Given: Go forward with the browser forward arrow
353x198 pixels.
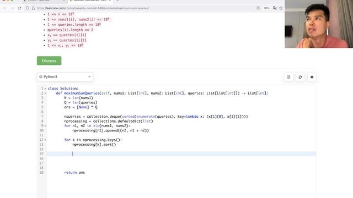Looking at the screenshot, I should (12, 8).
